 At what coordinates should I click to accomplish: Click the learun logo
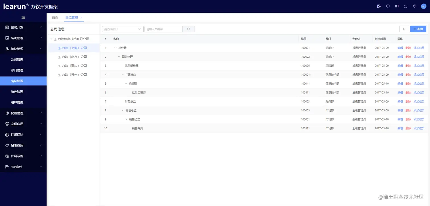click(16, 6)
